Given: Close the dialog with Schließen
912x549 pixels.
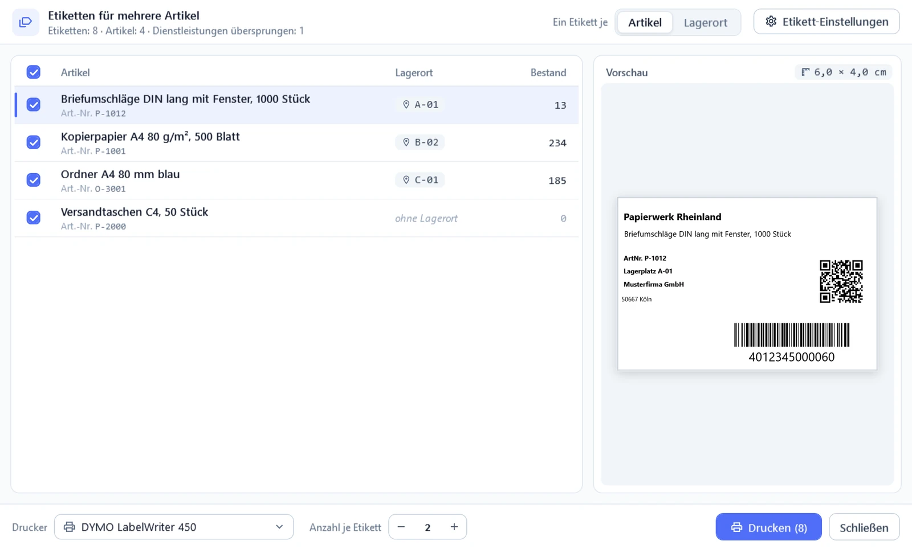Looking at the screenshot, I should (x=864, y=527).
